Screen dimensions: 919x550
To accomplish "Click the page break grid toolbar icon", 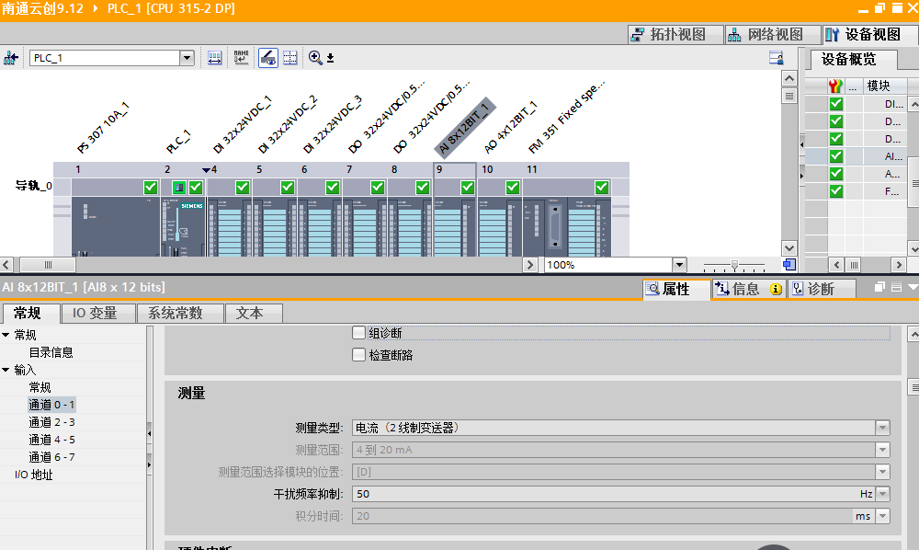I will click(x=290, y=58).
